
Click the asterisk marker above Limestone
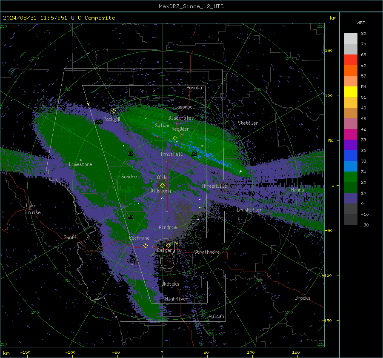pos(80,160)
